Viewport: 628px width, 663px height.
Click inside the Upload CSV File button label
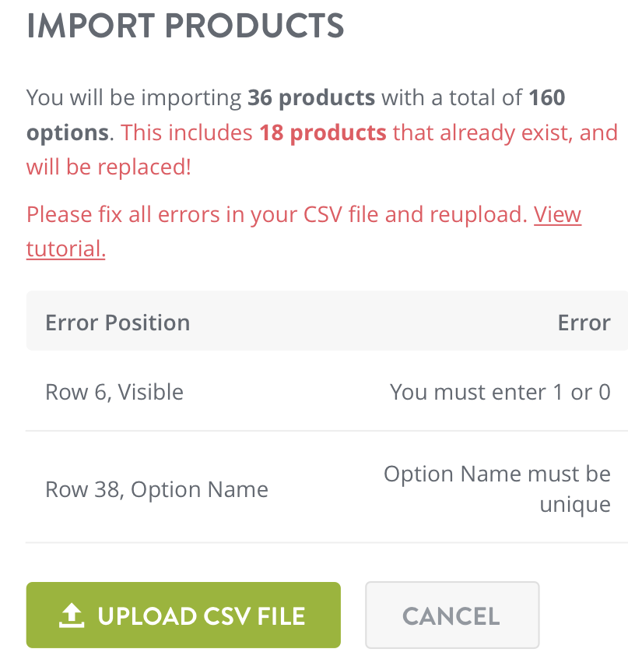point(202,615)
